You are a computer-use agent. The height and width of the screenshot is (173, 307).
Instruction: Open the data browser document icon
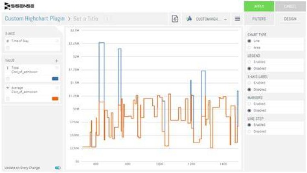[175, 19]
